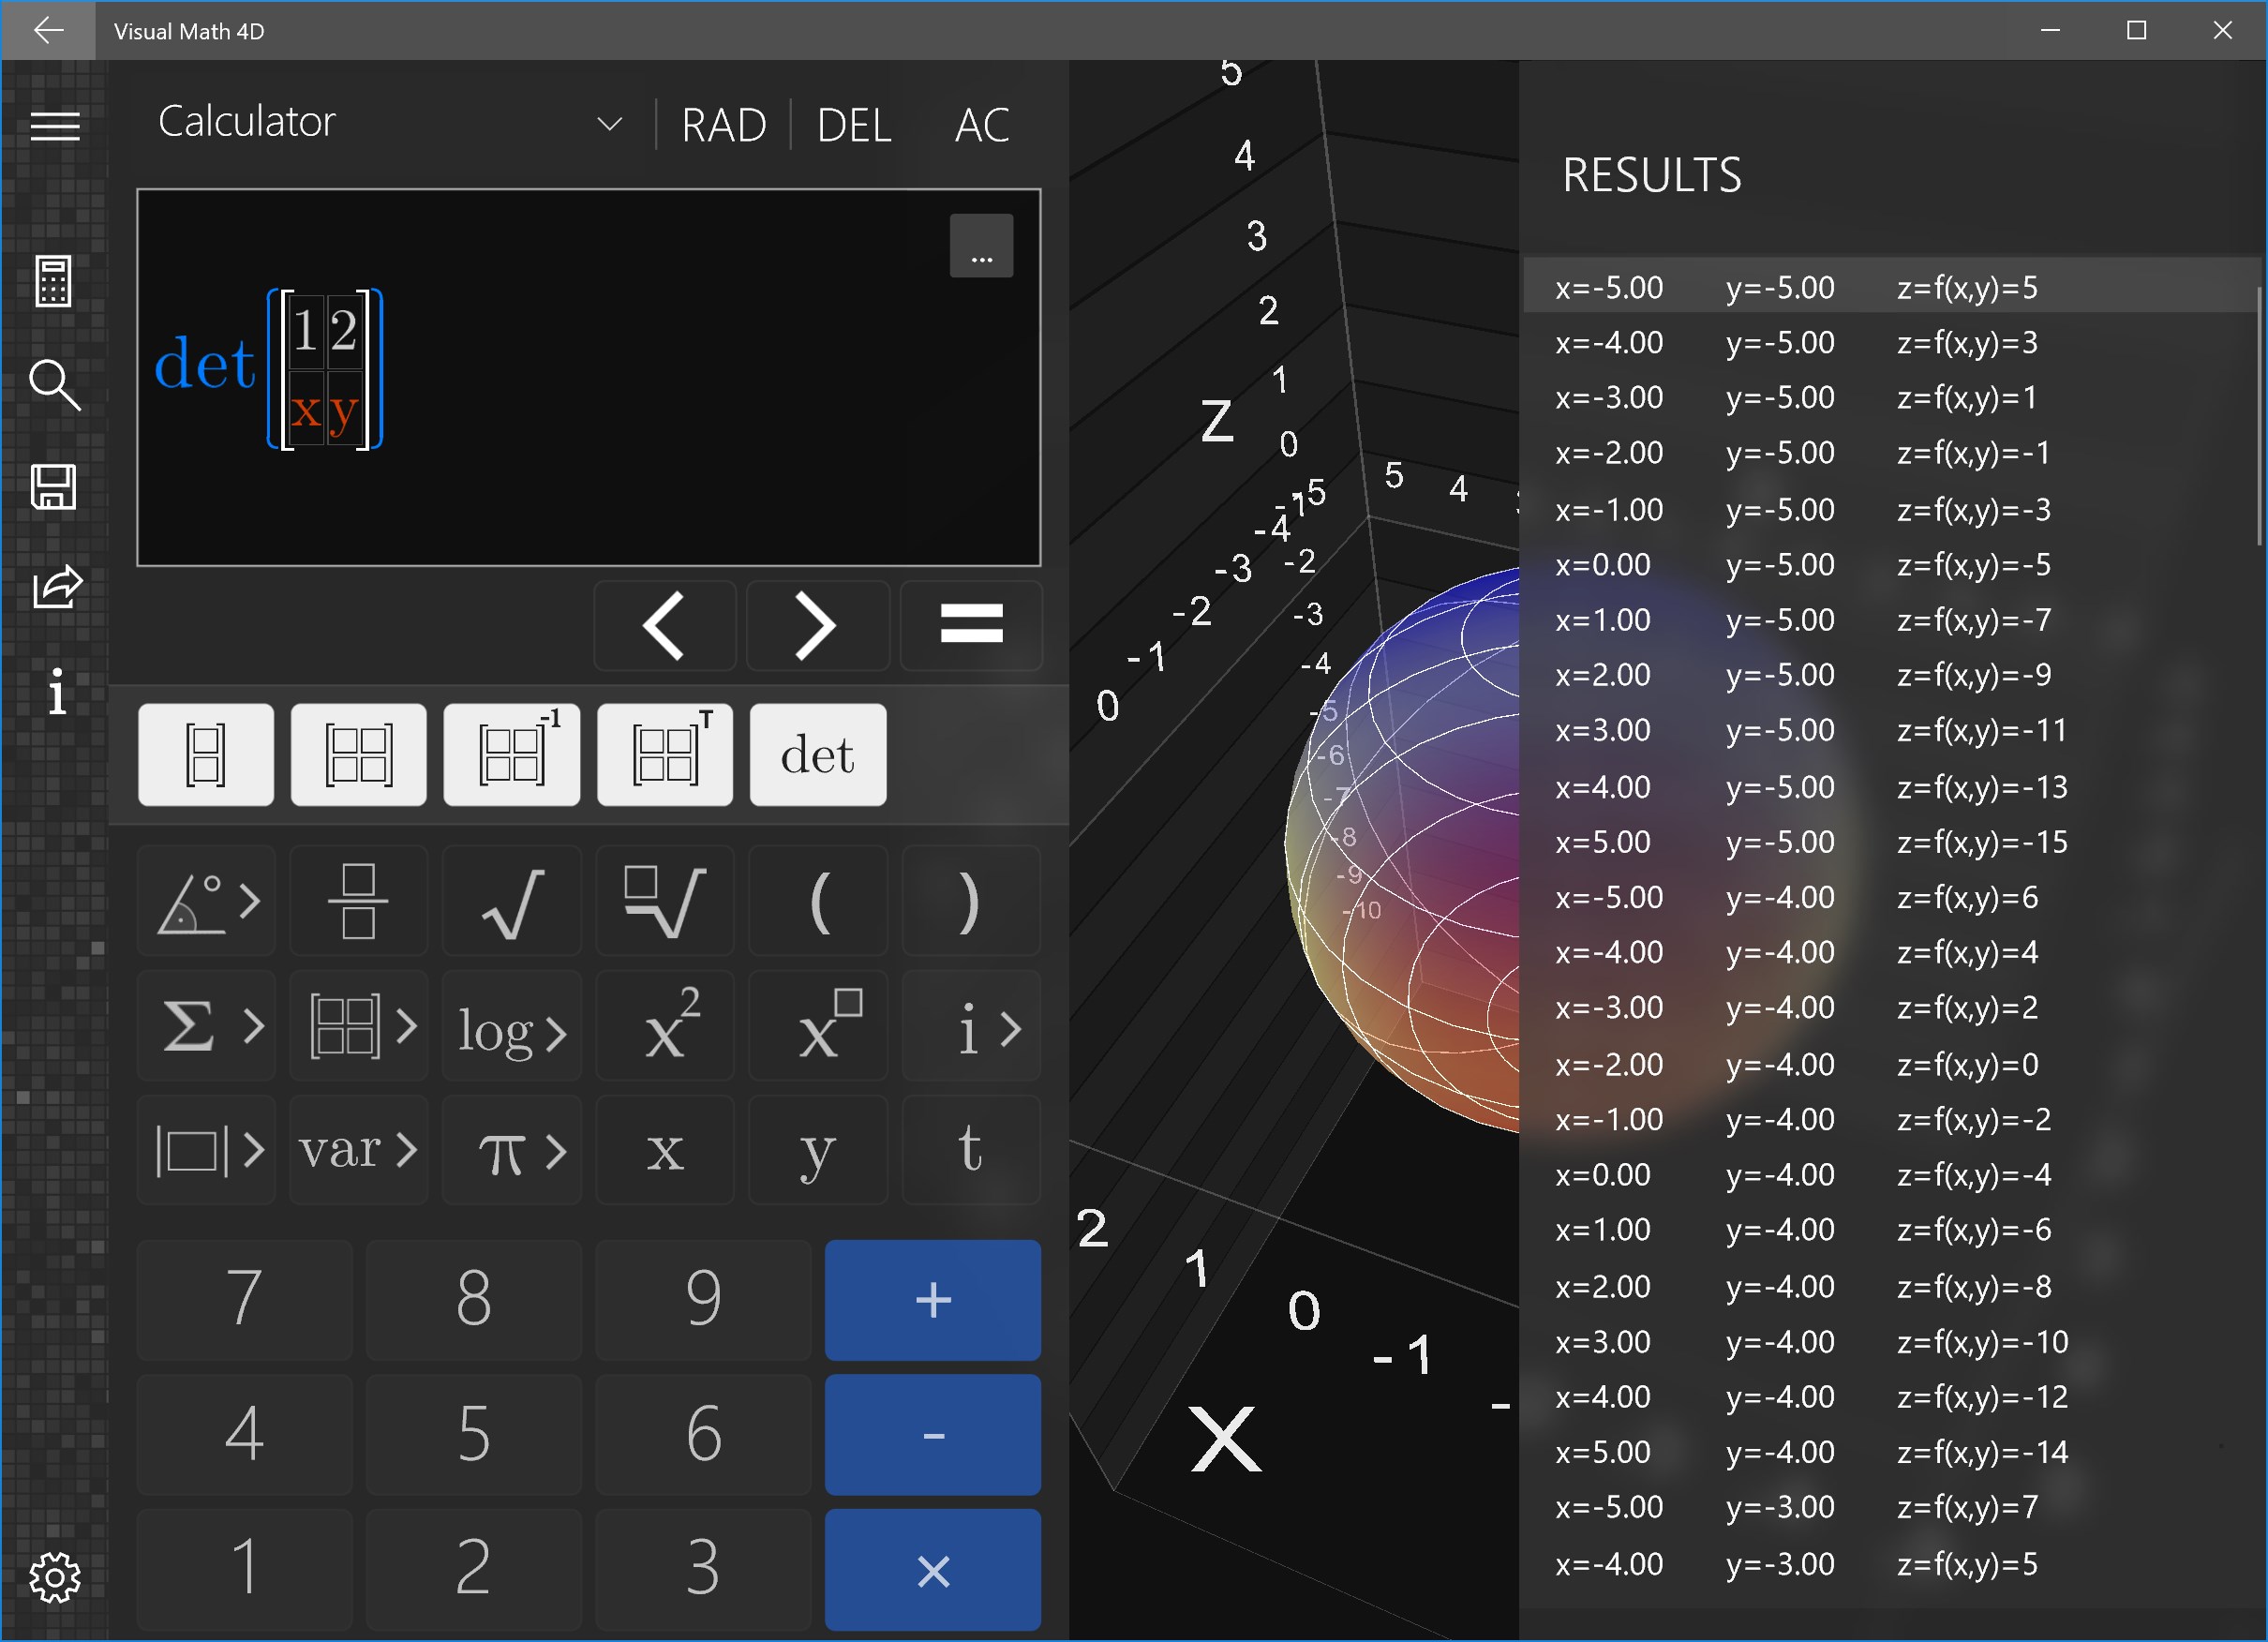Click the three-dots button in expression box
The image size is (2268, 1642).
pyautogui.click(x=981, y=246)
